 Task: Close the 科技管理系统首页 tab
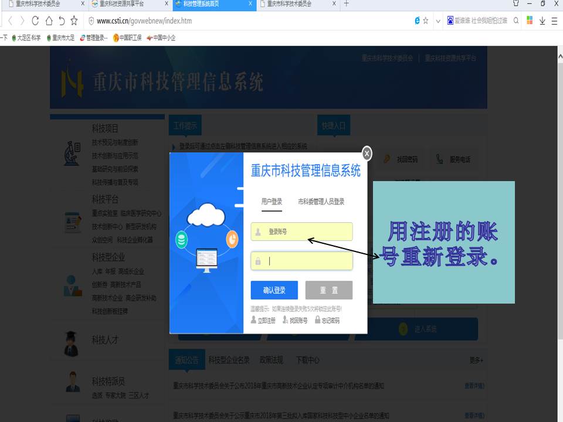[x=250, y=4]
